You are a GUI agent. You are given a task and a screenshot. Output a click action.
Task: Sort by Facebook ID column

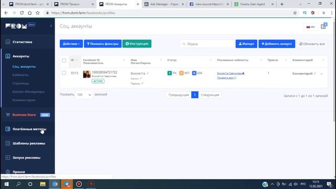pyautogui.click(x=104, y=61)
